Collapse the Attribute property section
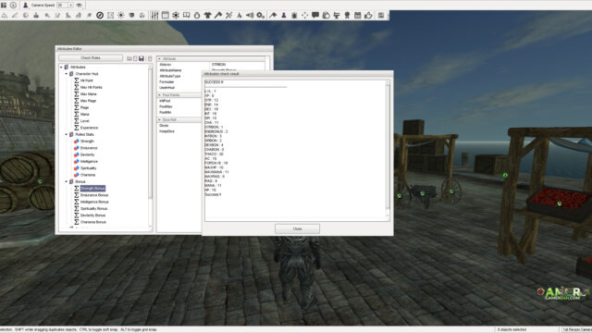 pyautogui.click(x=160, y=59)
